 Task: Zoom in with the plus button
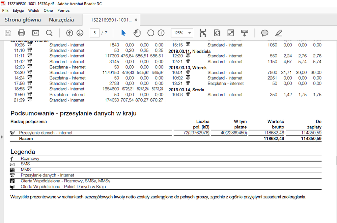pyautogui.click(x=161, y=33)
